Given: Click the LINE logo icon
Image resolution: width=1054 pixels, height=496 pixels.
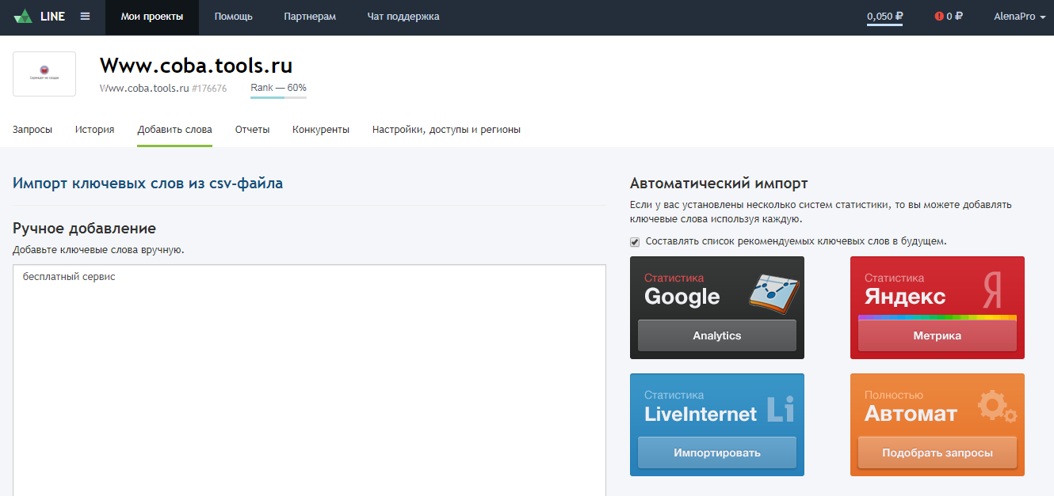Looking at the screenshot, I should coord(24,16).
